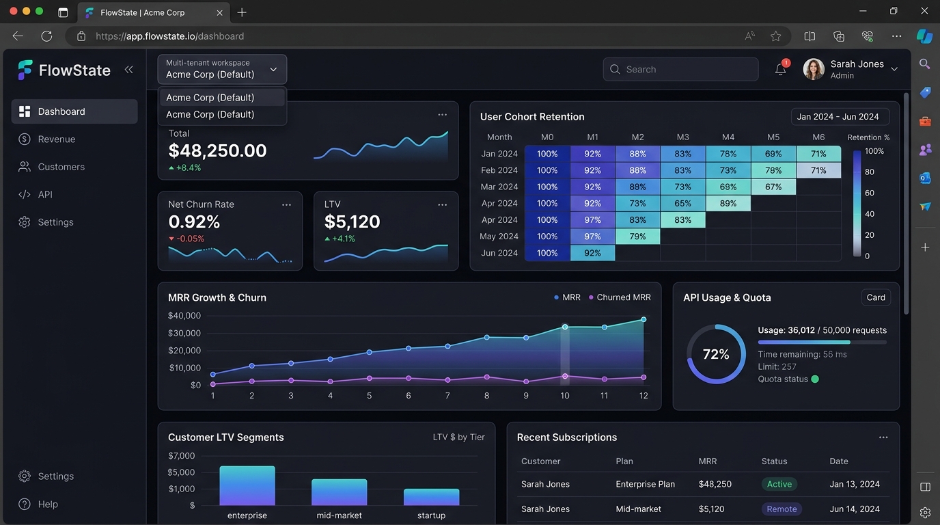
Task: Click the search magnifier in the browser sidebar
Action: pos(925,64)
